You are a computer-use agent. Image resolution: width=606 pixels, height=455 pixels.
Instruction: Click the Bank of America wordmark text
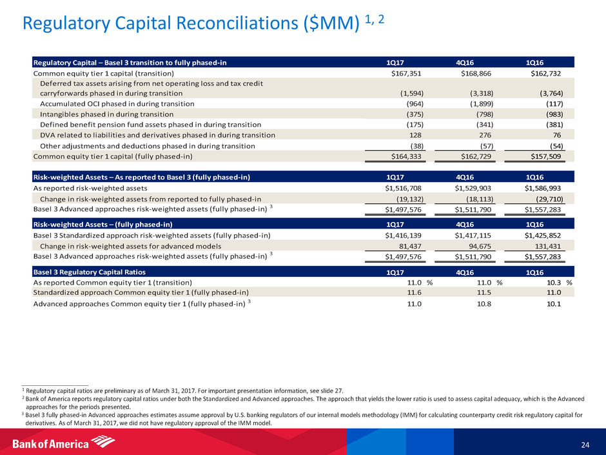(x=52, y=443)
